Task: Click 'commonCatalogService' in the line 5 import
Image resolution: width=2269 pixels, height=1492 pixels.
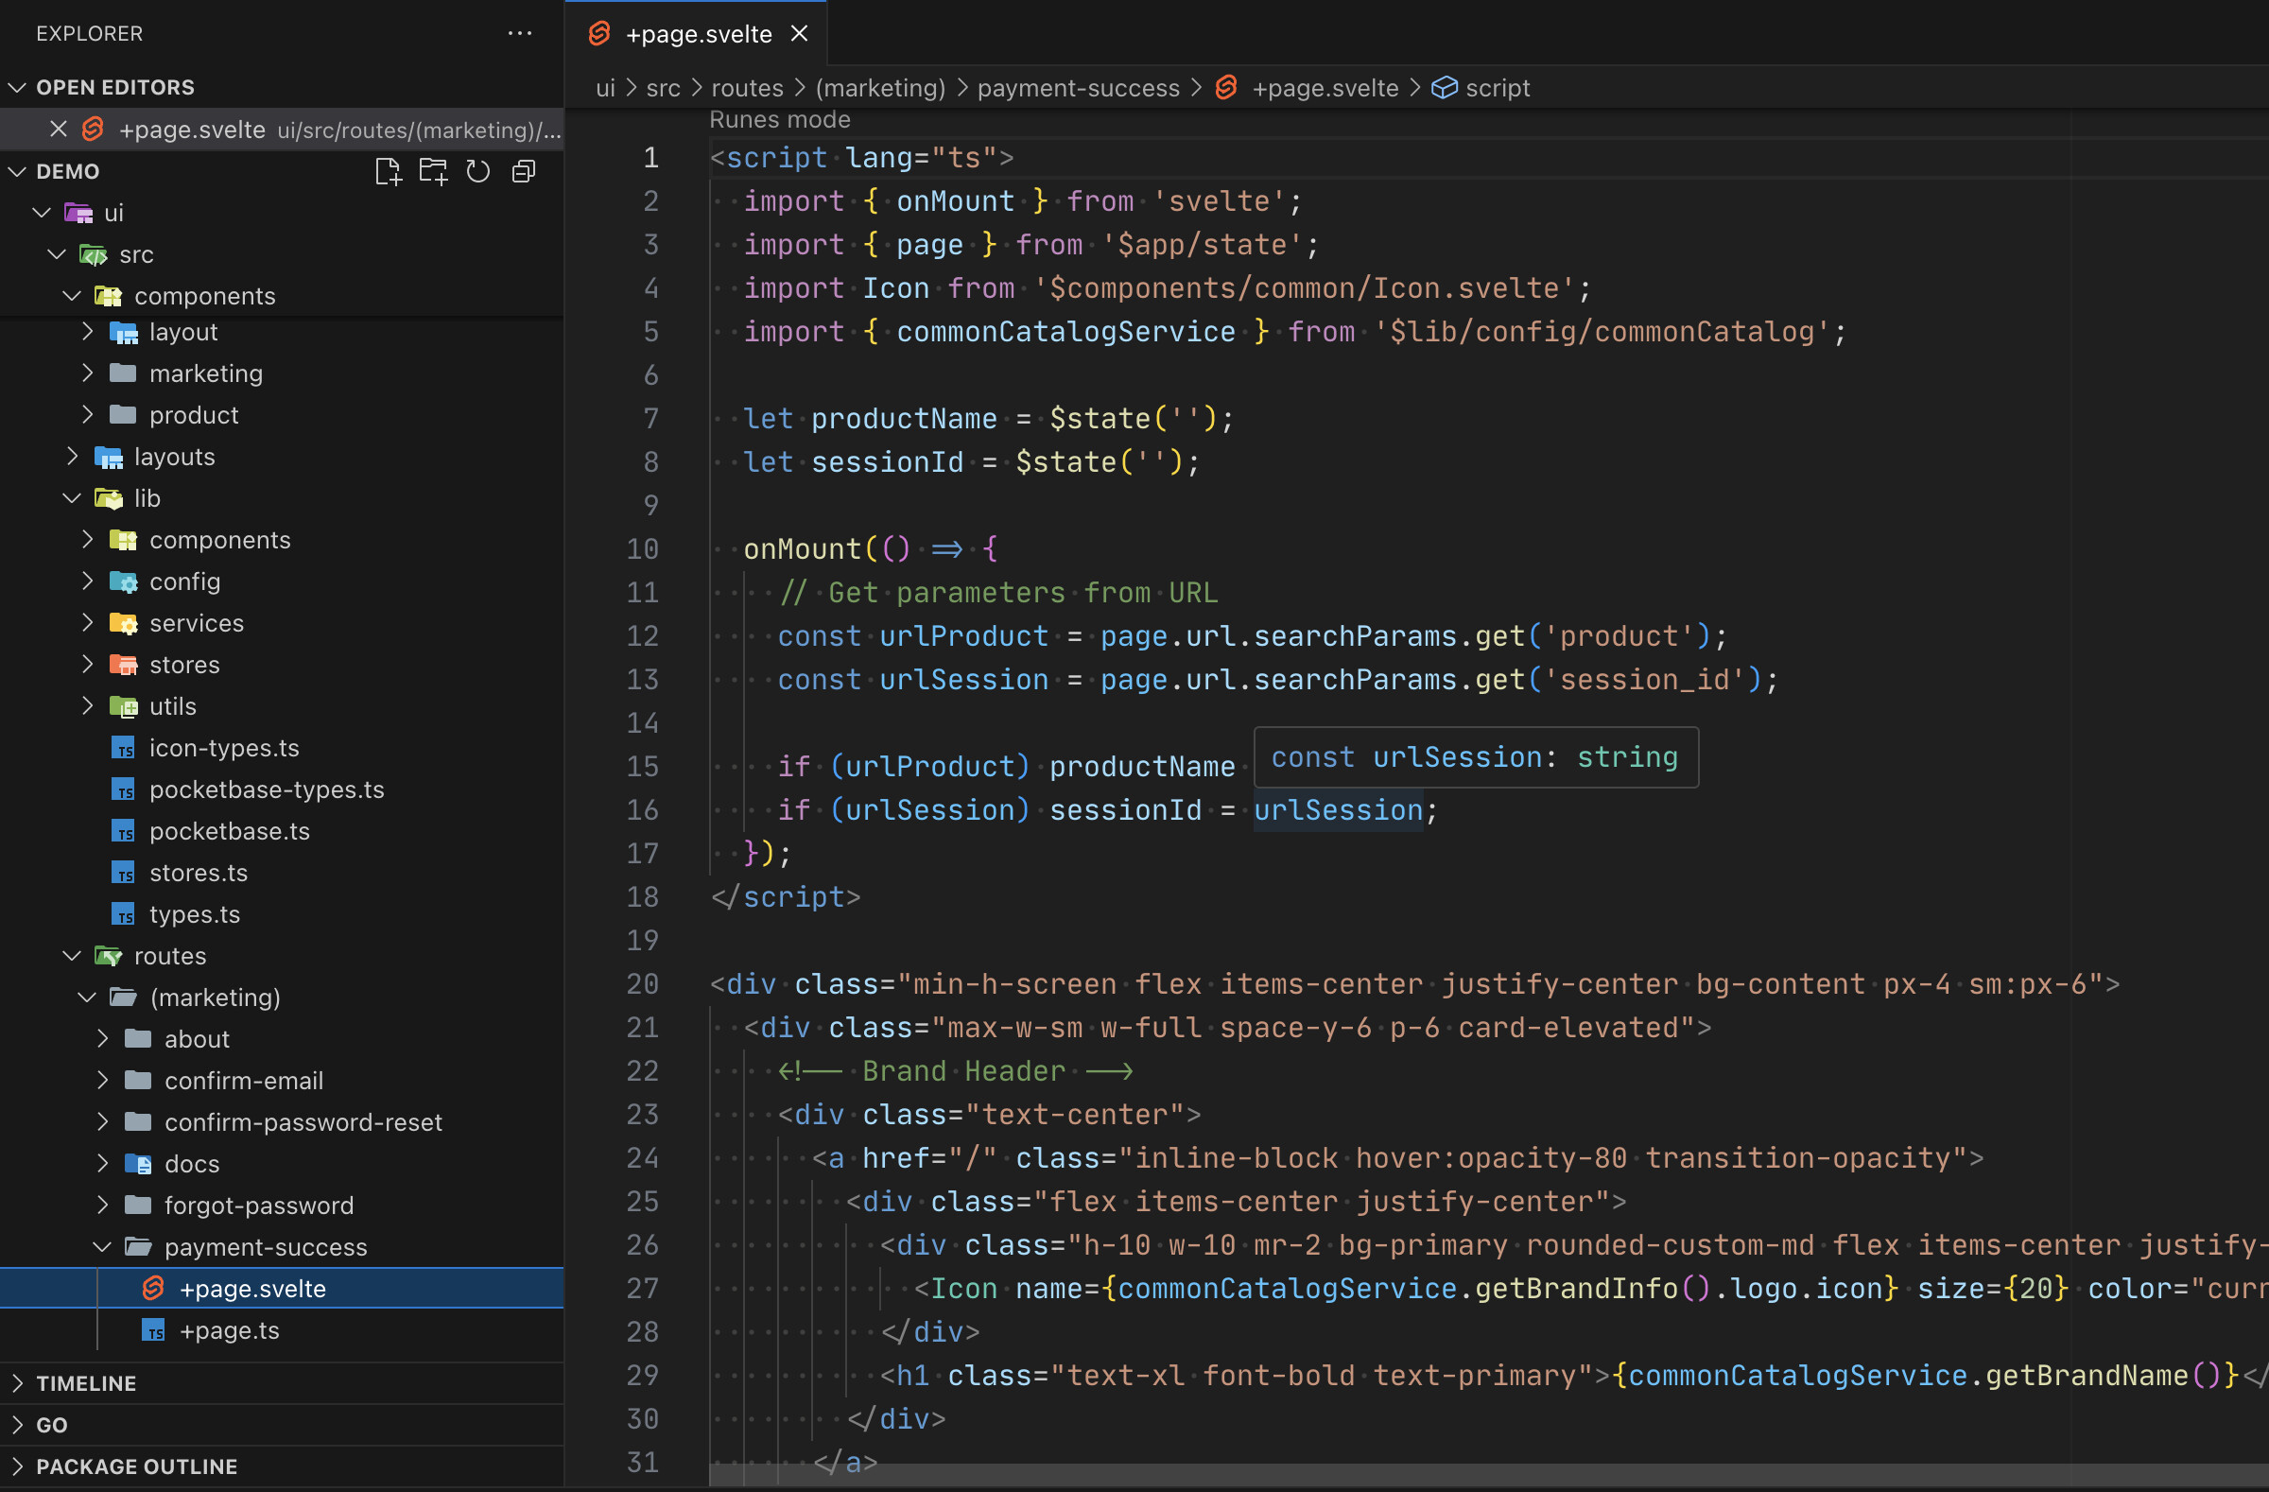Action: [1065, 332]
